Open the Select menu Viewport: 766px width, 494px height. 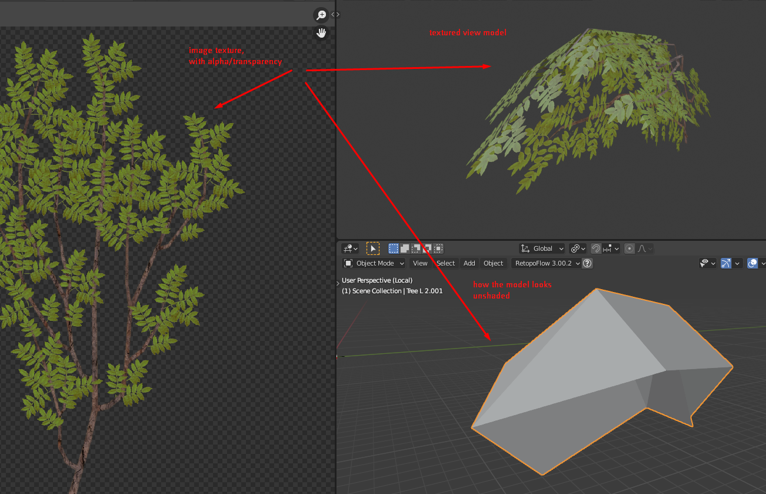point(445,263)
